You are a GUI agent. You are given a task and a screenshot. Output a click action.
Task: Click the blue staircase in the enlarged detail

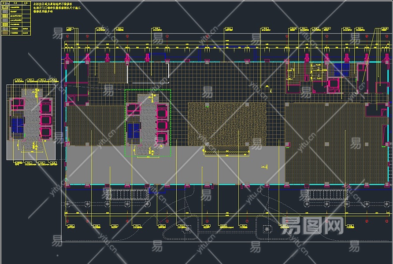click(18, 125)
